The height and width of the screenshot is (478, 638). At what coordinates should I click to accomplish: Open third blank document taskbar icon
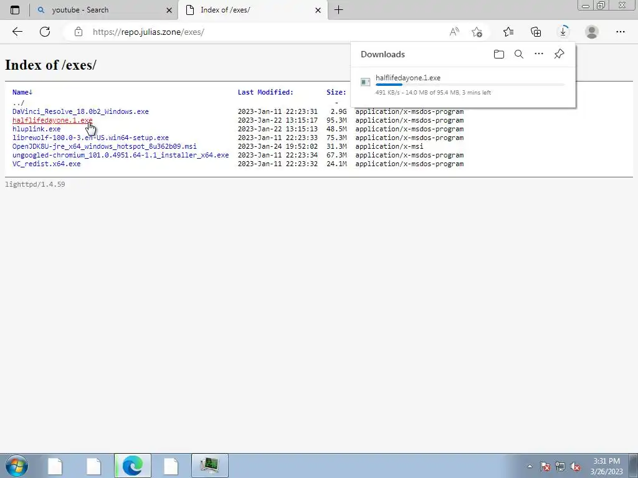[171, 466]
